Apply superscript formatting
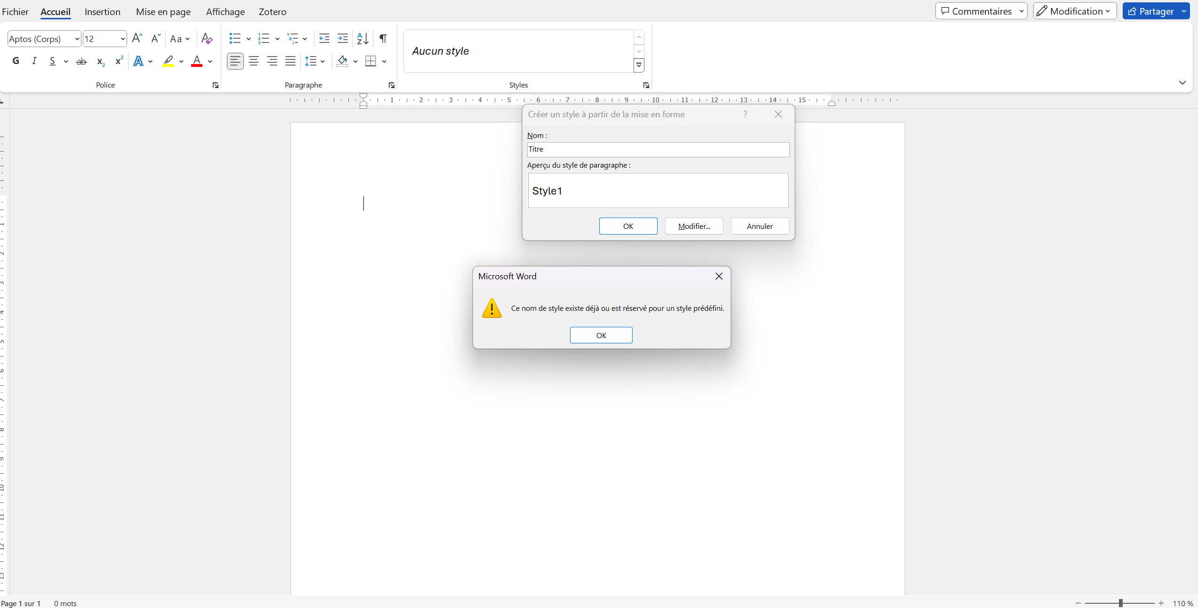 (119, 61)
